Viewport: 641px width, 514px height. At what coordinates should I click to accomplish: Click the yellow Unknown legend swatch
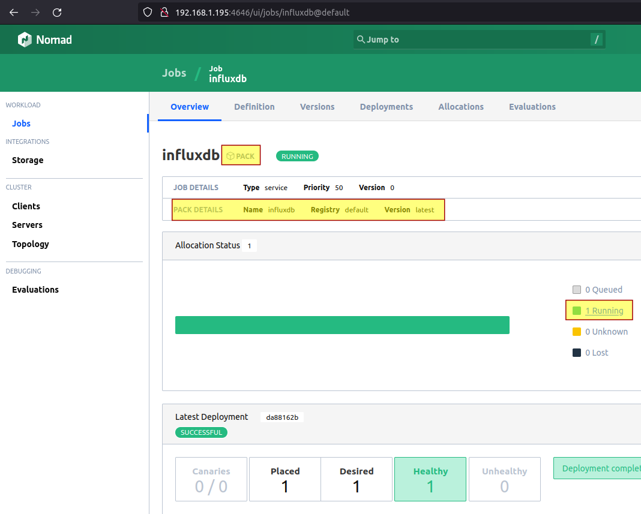point(577,332)
